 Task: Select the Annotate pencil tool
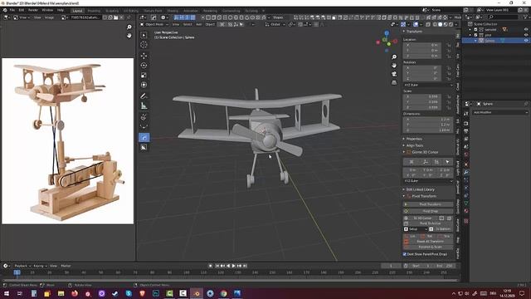click(144, 96)
